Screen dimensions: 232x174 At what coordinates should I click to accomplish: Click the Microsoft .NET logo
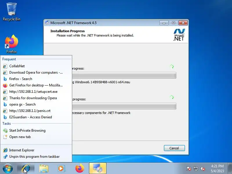(179, 35)
